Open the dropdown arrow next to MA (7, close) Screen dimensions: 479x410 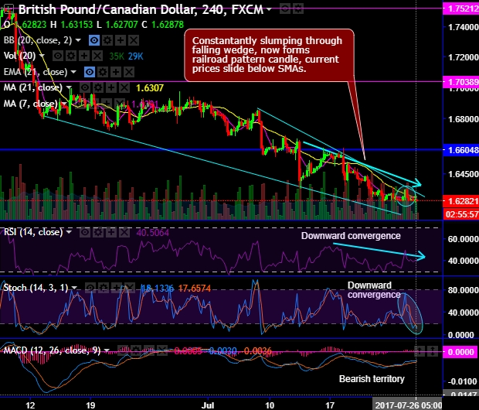point(64,104)
